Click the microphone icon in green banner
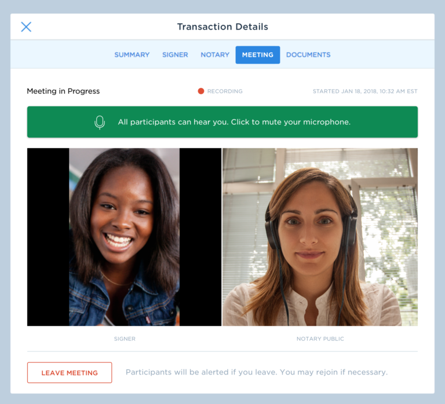The width and height of the screenshot is (445, 404). point(100,122)
